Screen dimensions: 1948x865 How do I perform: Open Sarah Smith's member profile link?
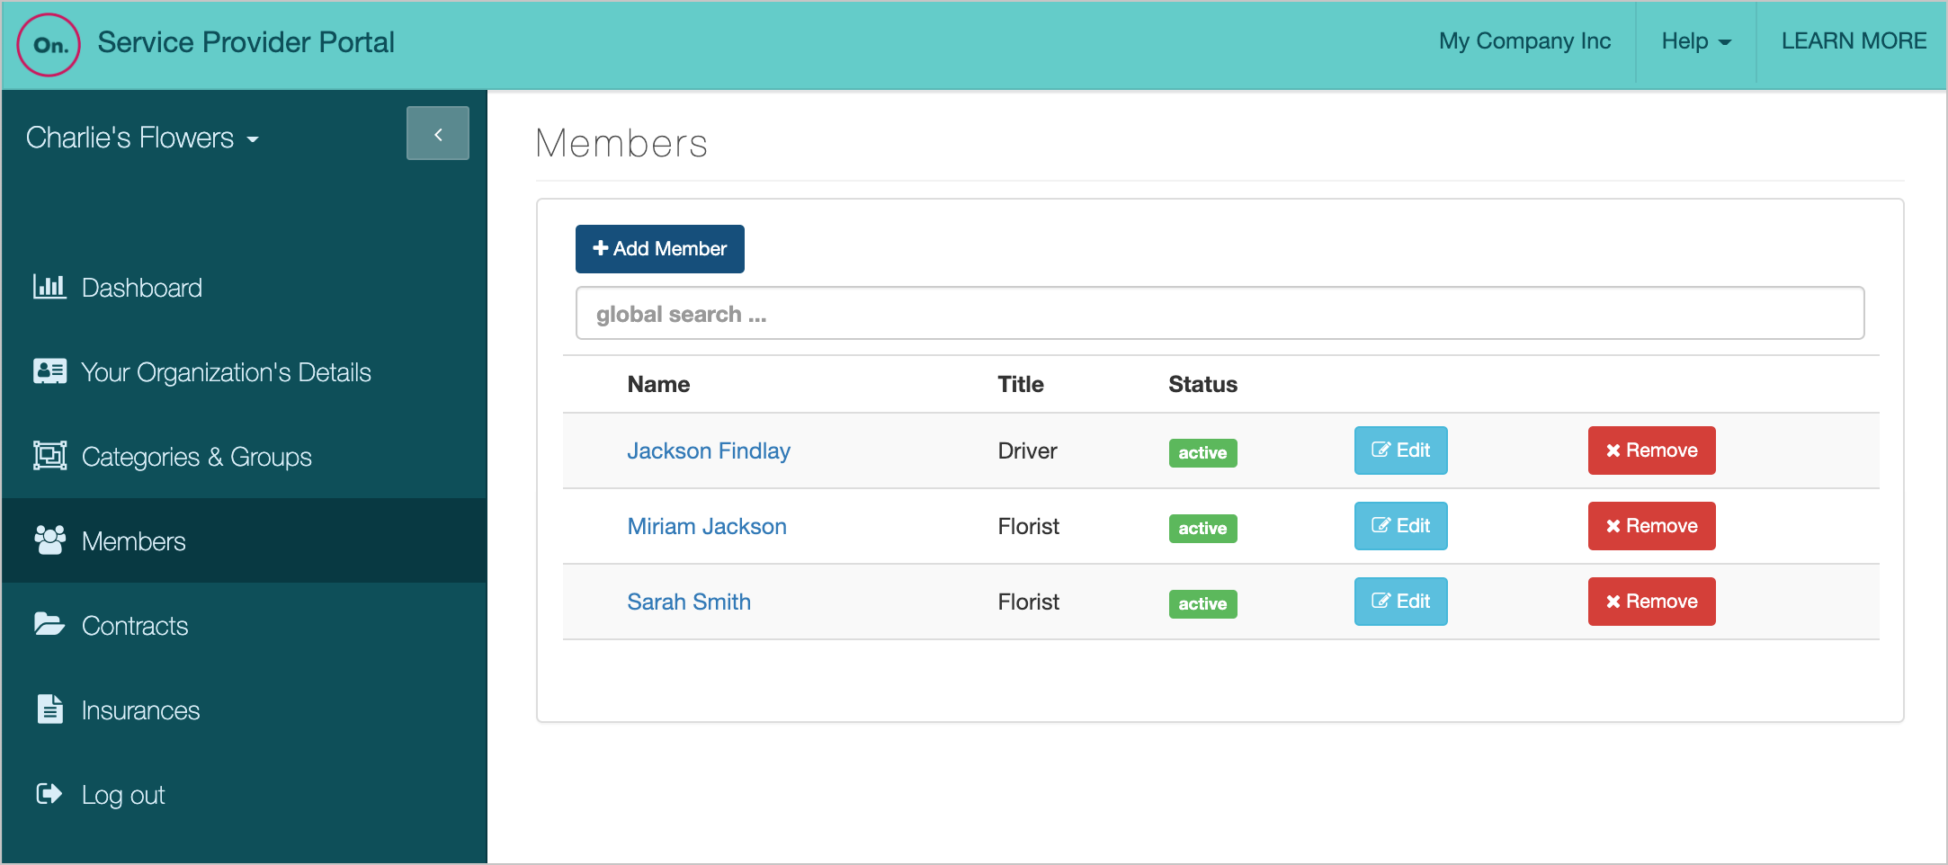point(689,602)
